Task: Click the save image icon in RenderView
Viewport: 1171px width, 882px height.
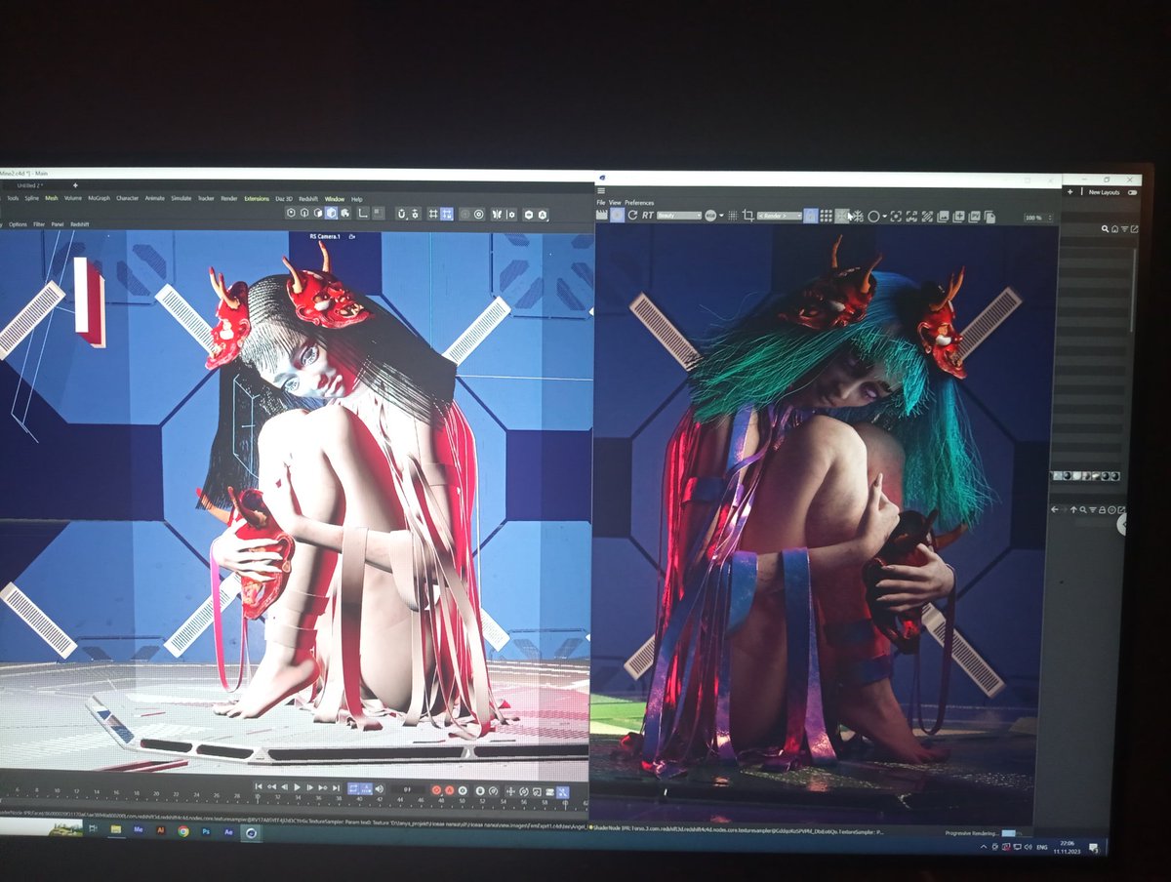Action: pos(944,216)
